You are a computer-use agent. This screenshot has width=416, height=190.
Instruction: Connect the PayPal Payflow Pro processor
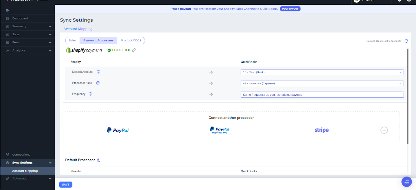pos(220,130)
